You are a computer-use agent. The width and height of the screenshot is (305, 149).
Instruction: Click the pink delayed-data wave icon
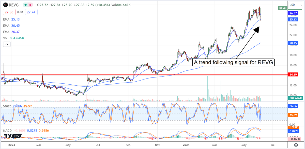click(30, 5)
